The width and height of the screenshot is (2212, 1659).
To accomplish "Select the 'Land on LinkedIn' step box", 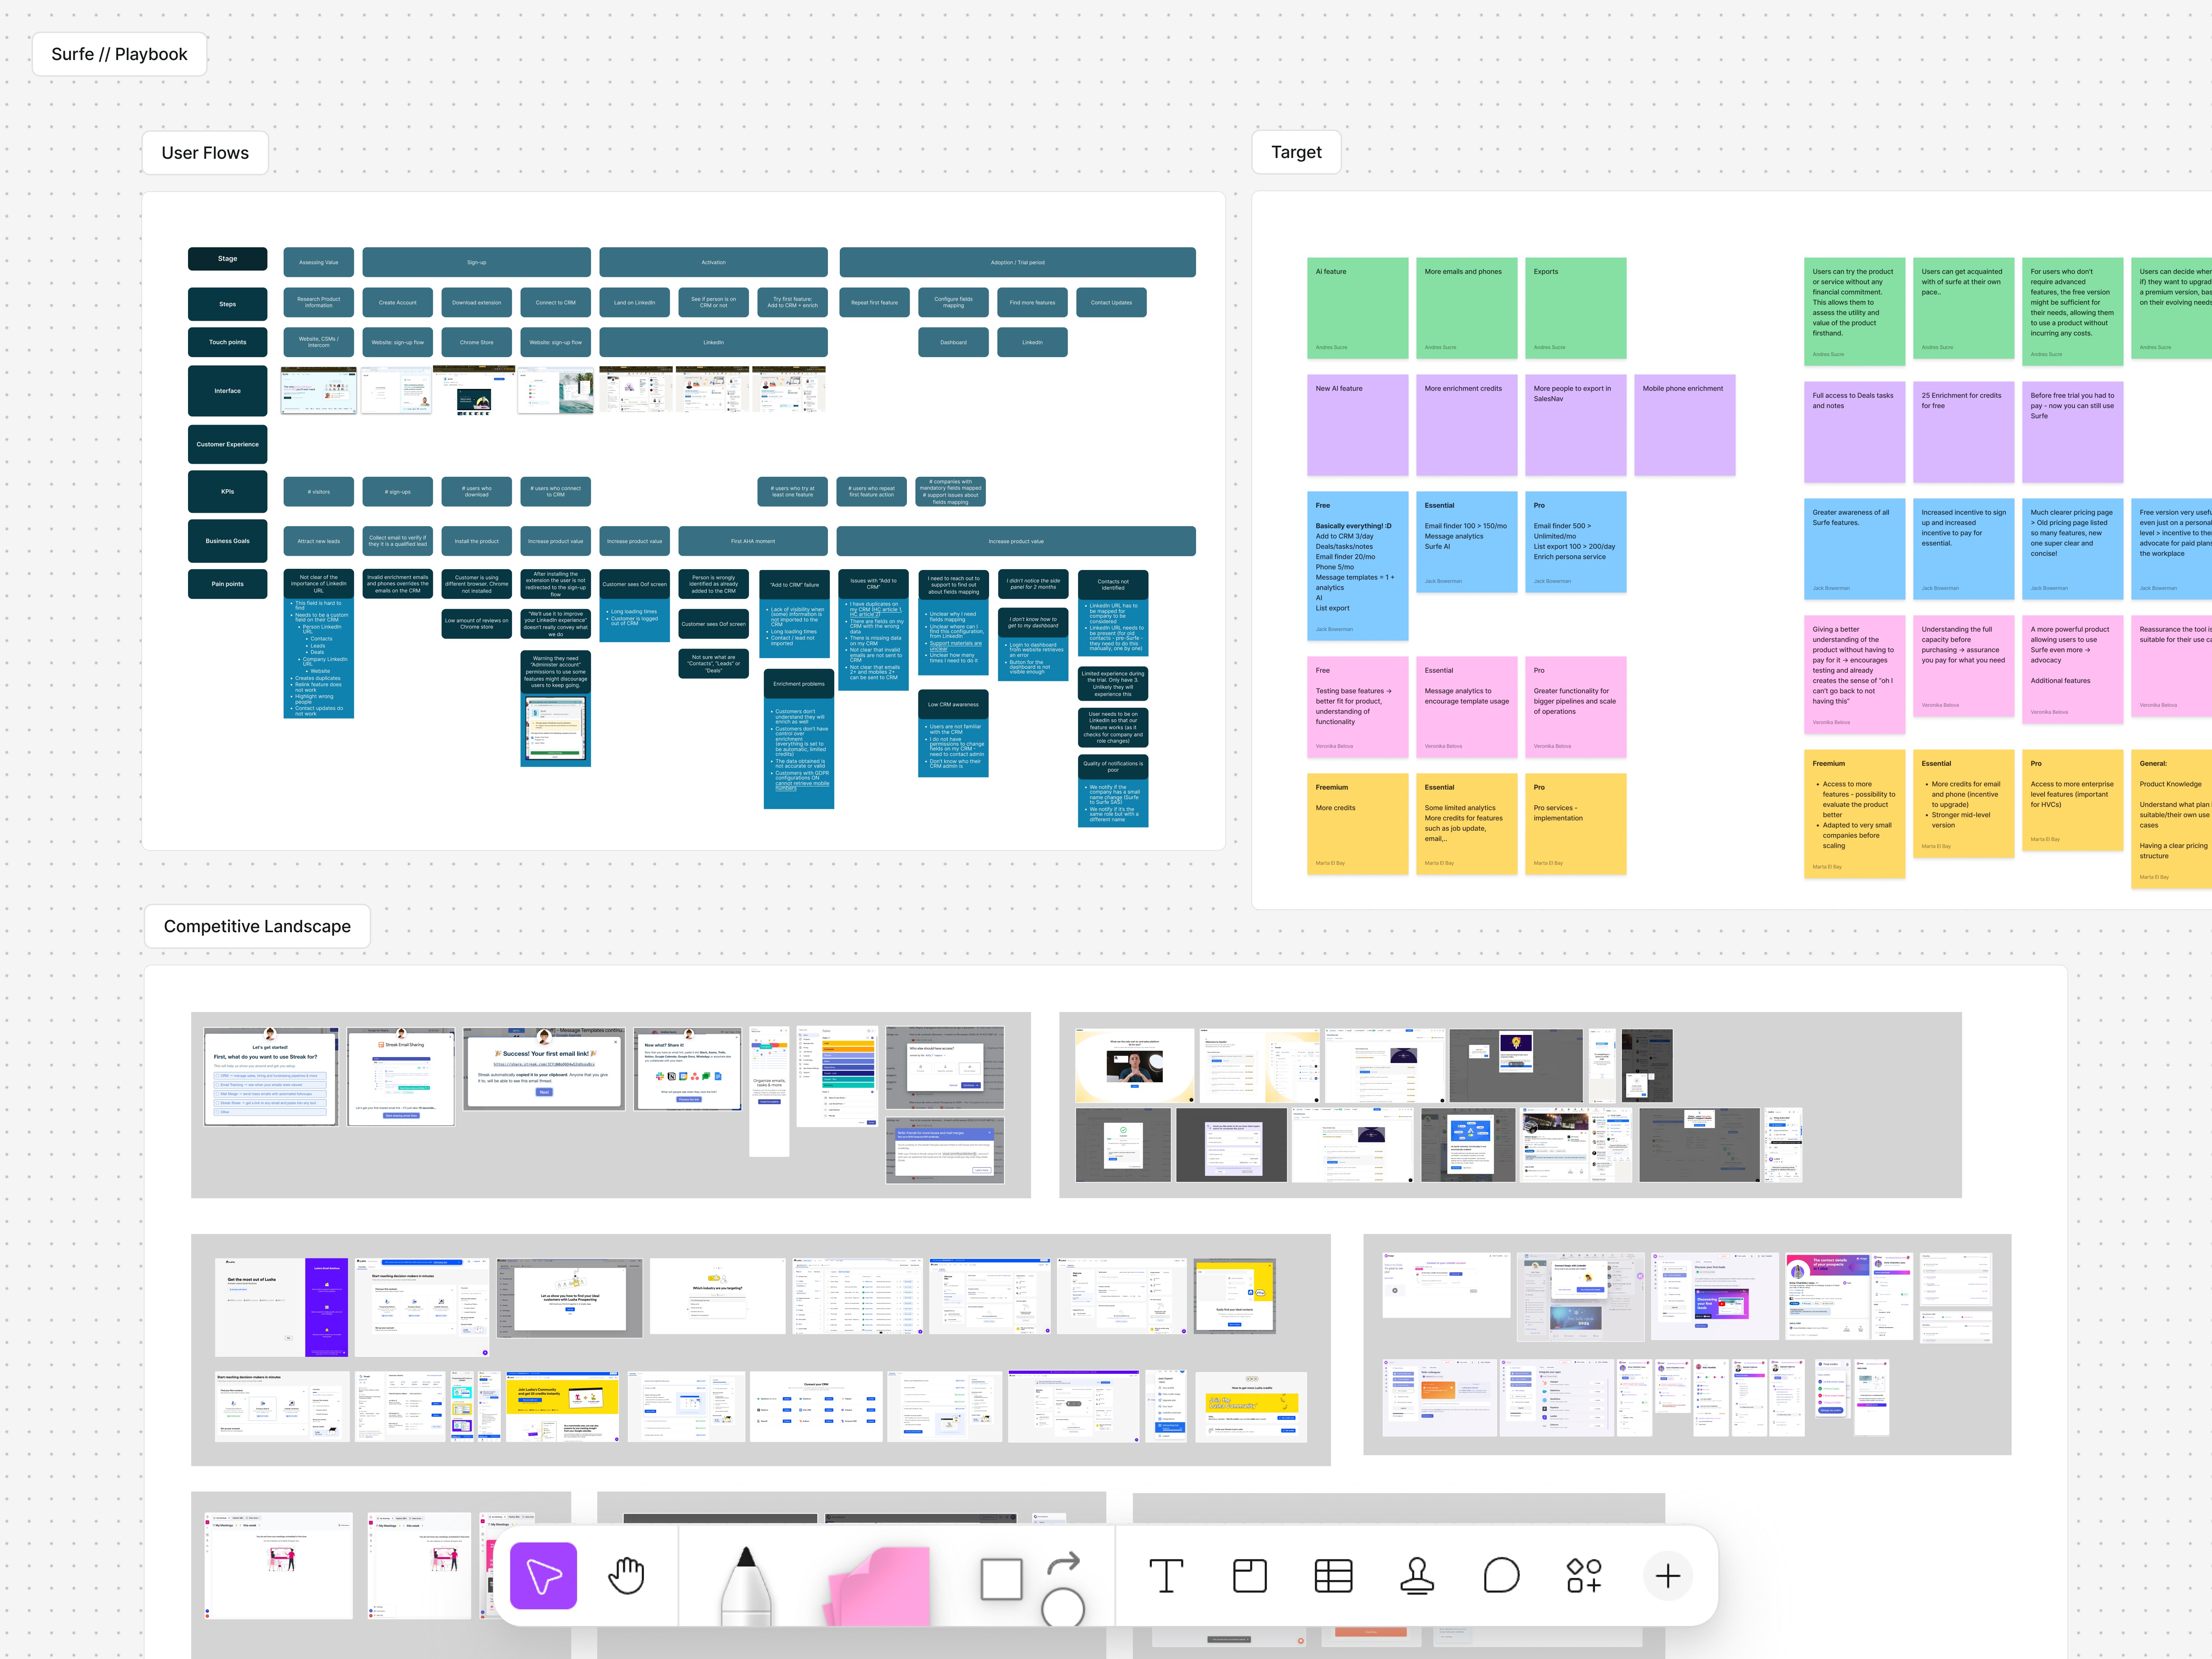I will tap(635, 302).
